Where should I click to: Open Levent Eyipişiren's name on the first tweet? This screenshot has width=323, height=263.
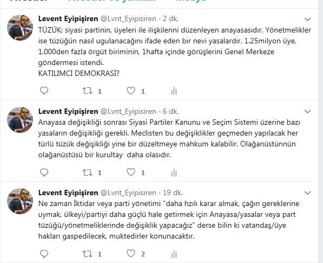coord(68,19)
